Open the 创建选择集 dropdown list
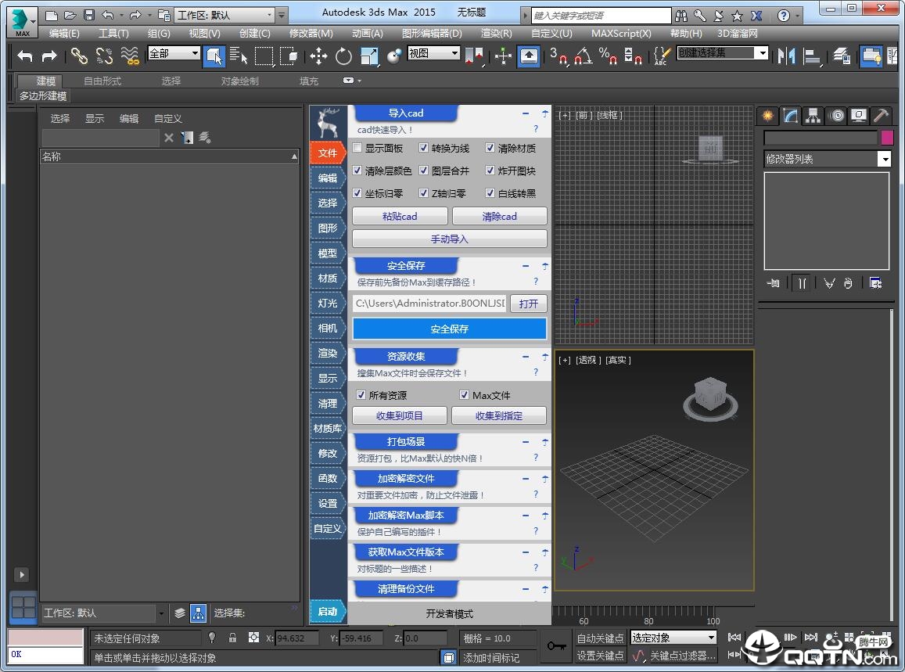The image size is (905, 672). [761, 53]
